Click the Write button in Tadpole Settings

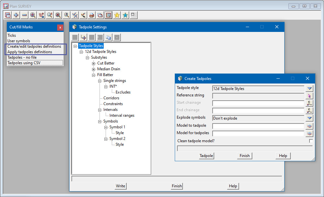120,186
